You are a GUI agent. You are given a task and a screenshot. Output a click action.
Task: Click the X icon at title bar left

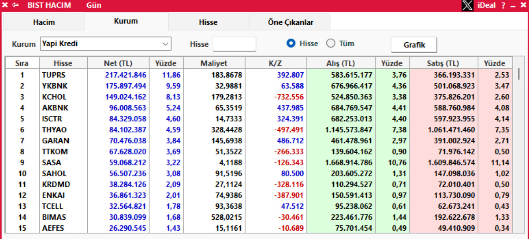click(x=5, y=5)
